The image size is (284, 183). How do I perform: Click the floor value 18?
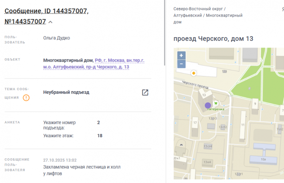100,136
